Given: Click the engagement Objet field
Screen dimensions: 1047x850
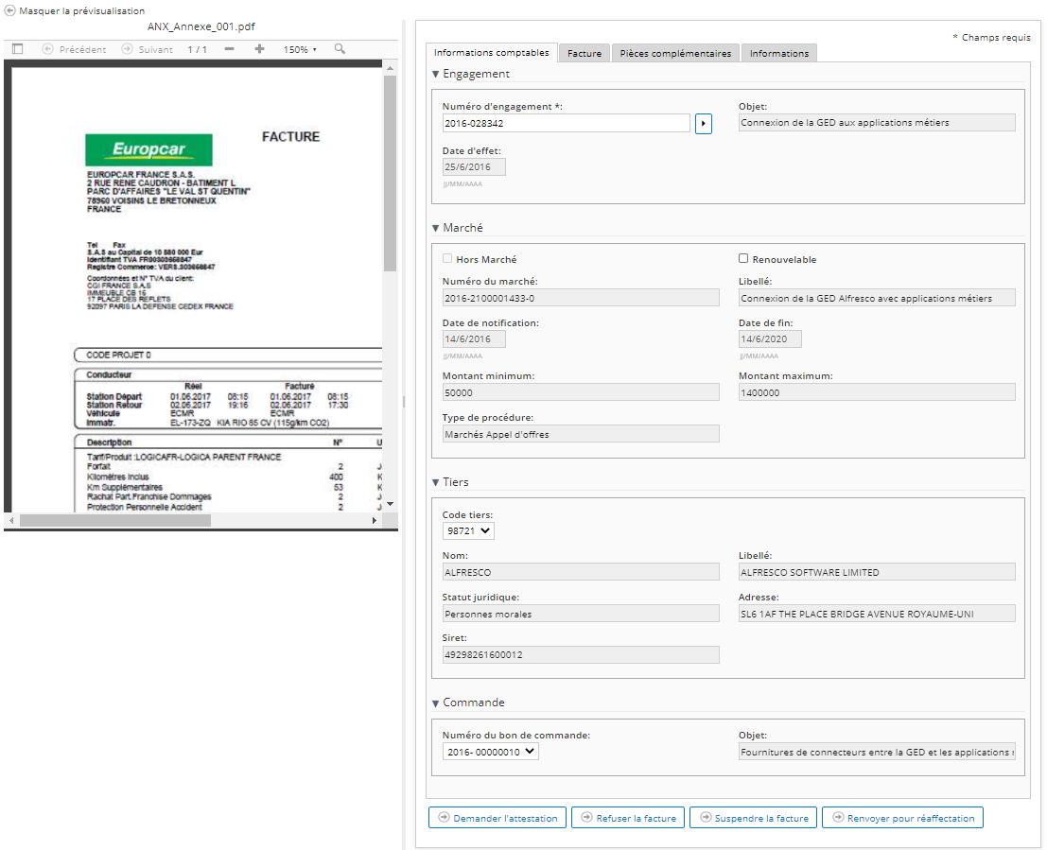Looking at the screenshot, I should 877,123.
